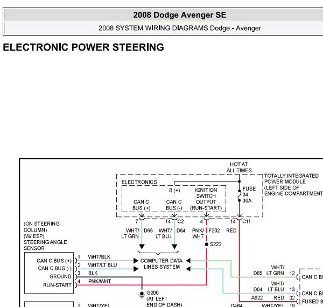Image resolution: width=323 pixels, height=307 pixels.
Task: Click the sensor's 'RUN-START' pin label
Action: [x=57, y=285]
